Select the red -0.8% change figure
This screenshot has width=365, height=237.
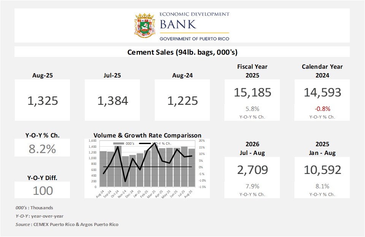[322, 108]
